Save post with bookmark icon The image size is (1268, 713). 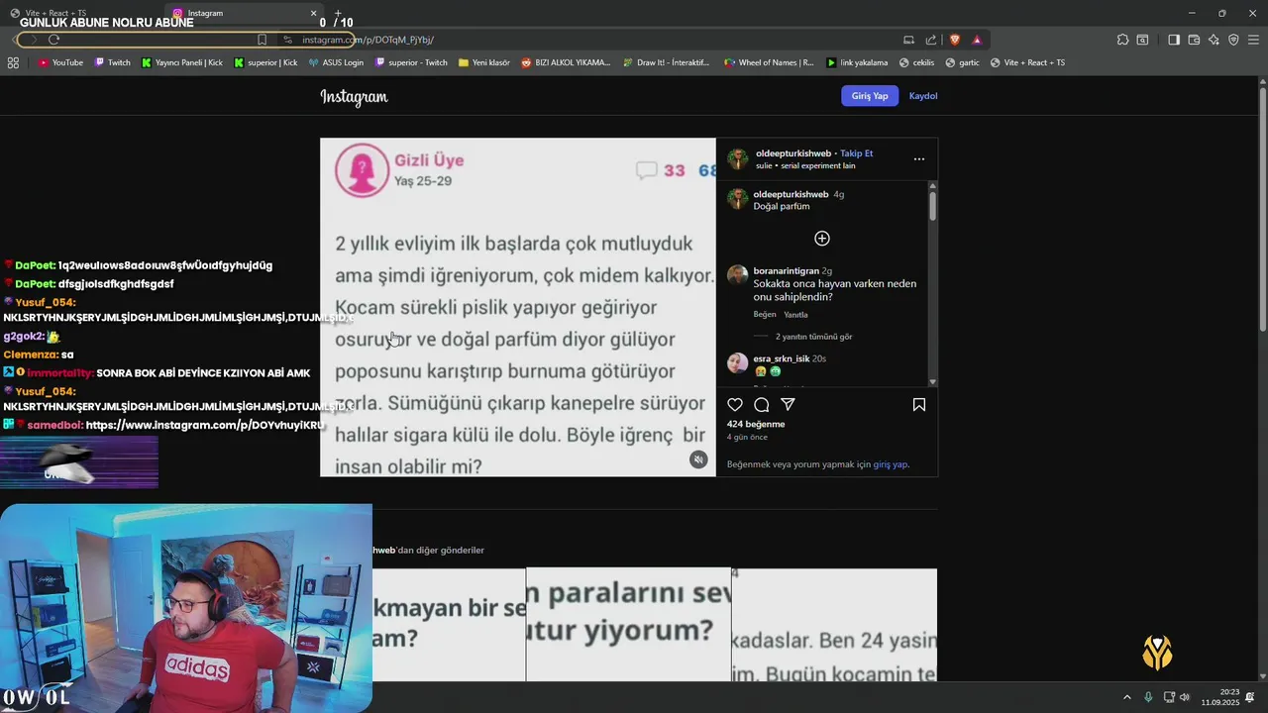(919, 404)
